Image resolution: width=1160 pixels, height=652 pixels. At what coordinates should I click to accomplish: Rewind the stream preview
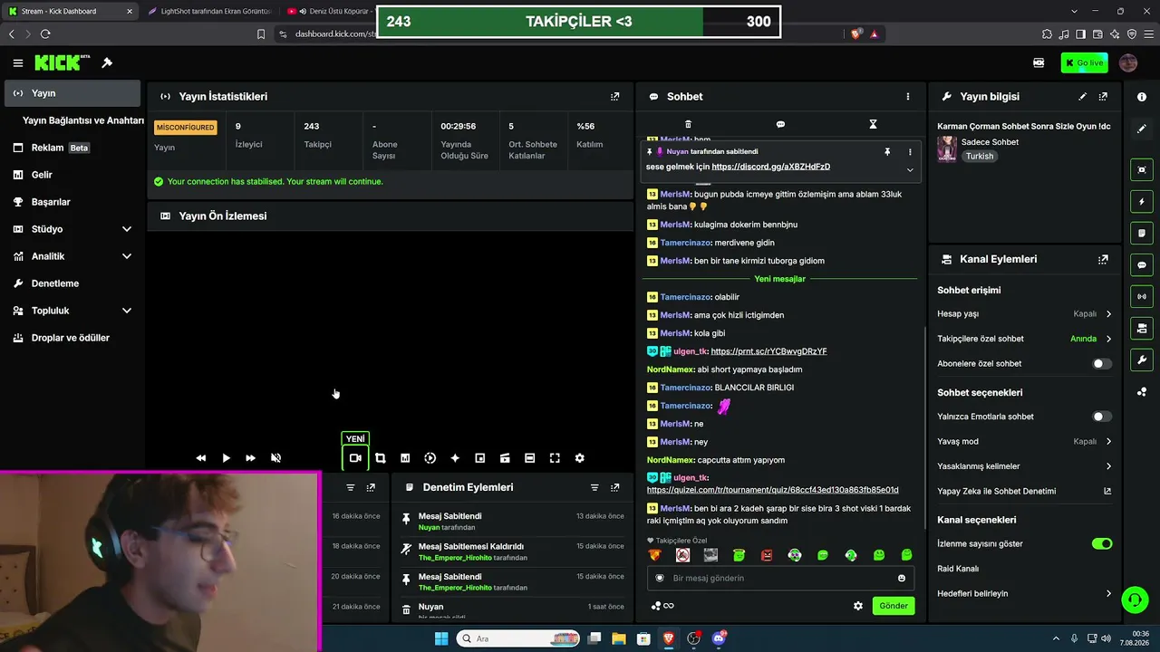click(201, 458)
